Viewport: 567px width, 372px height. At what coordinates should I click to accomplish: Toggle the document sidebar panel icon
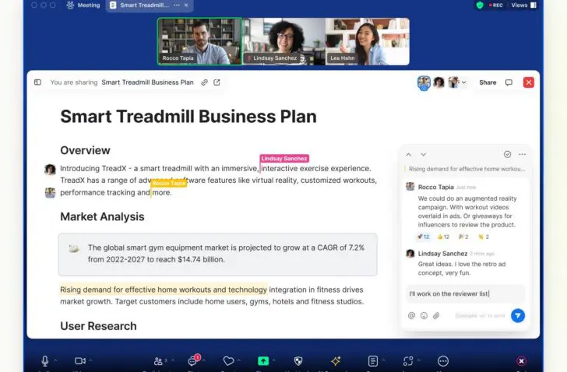point(37,82)
